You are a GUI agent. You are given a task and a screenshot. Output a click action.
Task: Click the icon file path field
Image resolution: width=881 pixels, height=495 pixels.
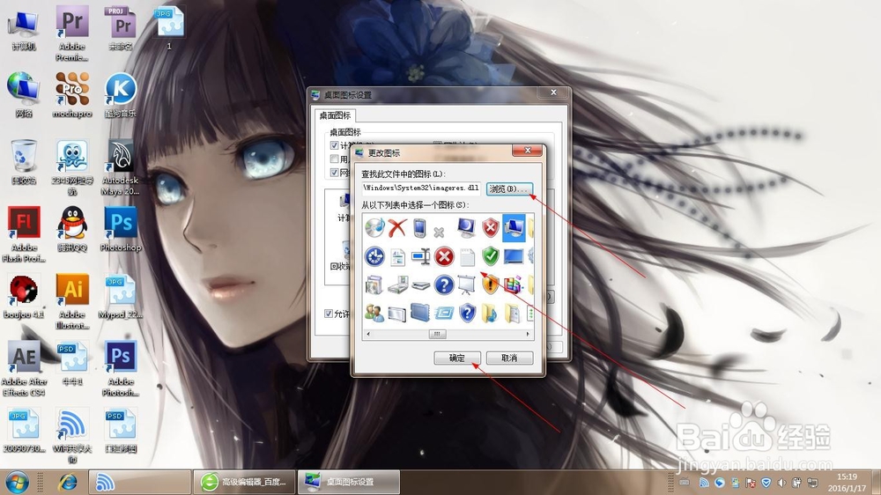click(x=421, y=188)
